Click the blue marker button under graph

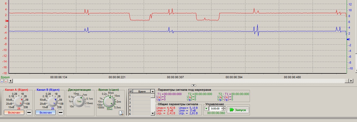point(2,81)
